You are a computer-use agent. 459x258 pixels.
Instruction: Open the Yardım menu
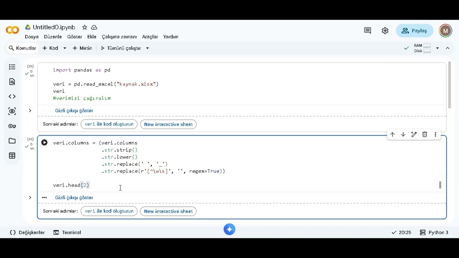point(171,37)
